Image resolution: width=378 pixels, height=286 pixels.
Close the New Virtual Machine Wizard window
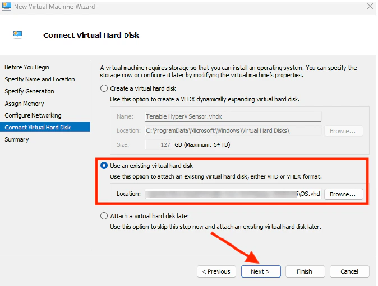370,7
